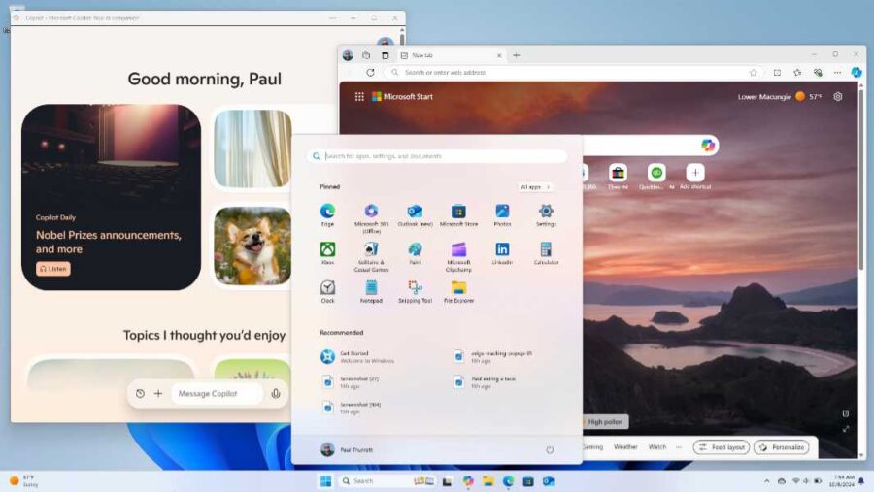Image resolution: width=874 pixels, height=492 pixels.
Task: Open Microsoft Start page settings gear
Action: coord(838,96)
